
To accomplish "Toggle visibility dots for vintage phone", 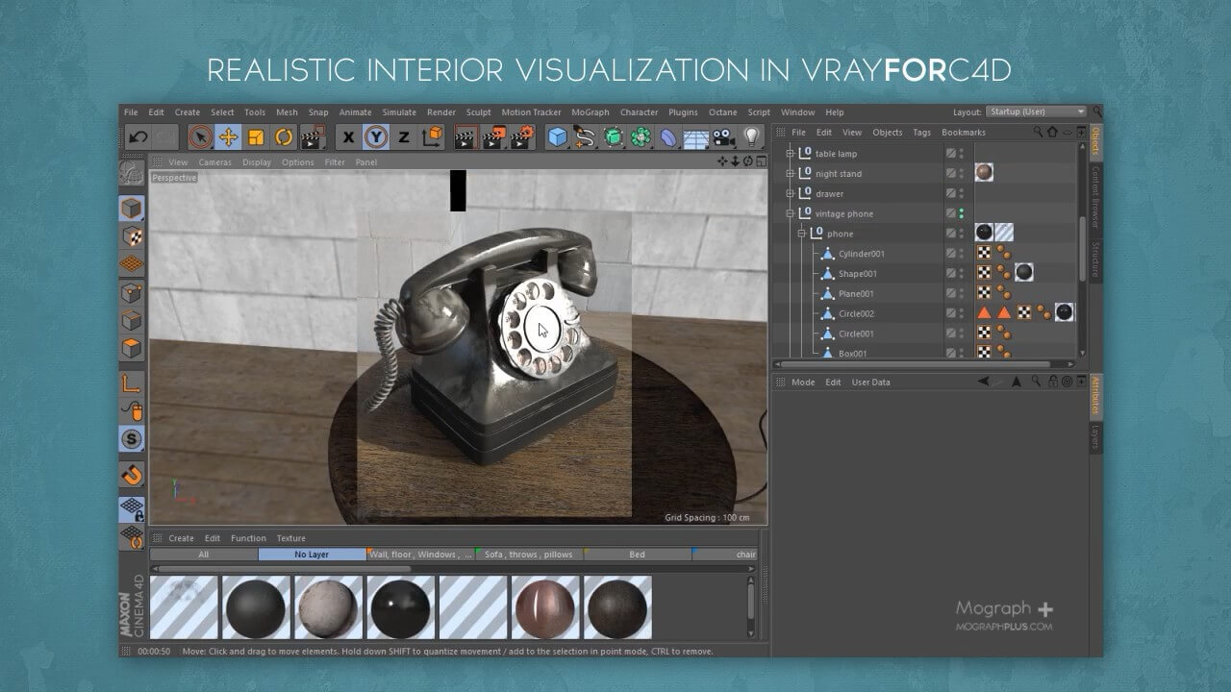I will click(x=961, y=213).
